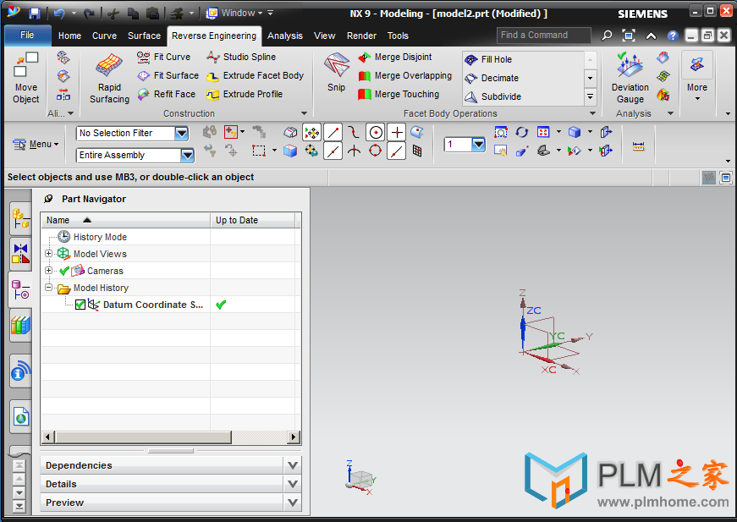Toggle the Quadrant Point snap option
Image resolution: width=737 pixels, height=522 pixels.
375,151
